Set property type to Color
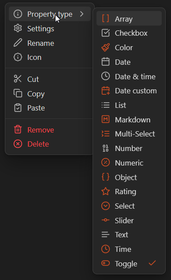This screenshot has width=171, height=280. (129, 48)
